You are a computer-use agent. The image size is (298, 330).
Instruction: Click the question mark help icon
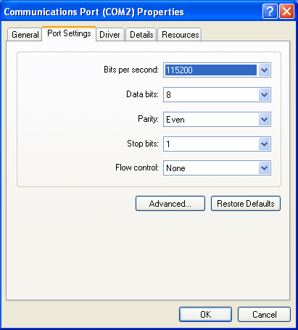coord(270,11)
